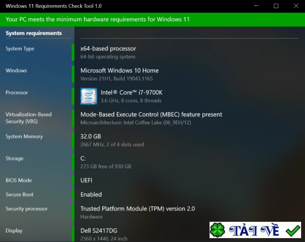This screenshot has height=242, width=305.
Task: Close the Requirements Check Tool window
Action: (x=296, y=6)
